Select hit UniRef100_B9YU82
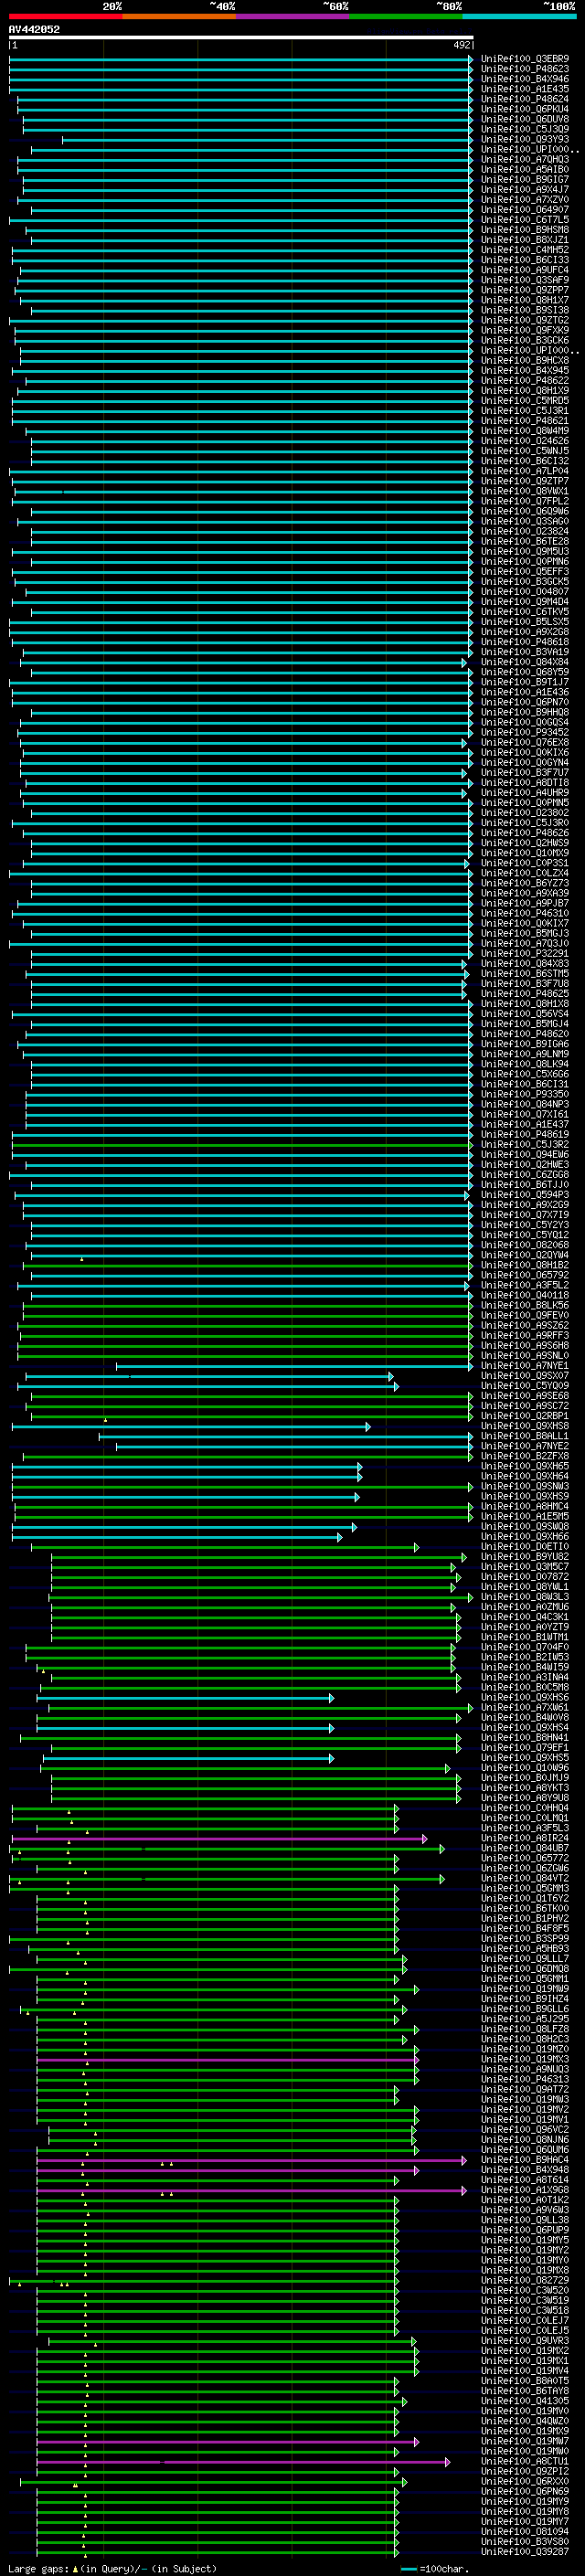The width and height of the screenshot is (585, 2576). [525, 1558]
